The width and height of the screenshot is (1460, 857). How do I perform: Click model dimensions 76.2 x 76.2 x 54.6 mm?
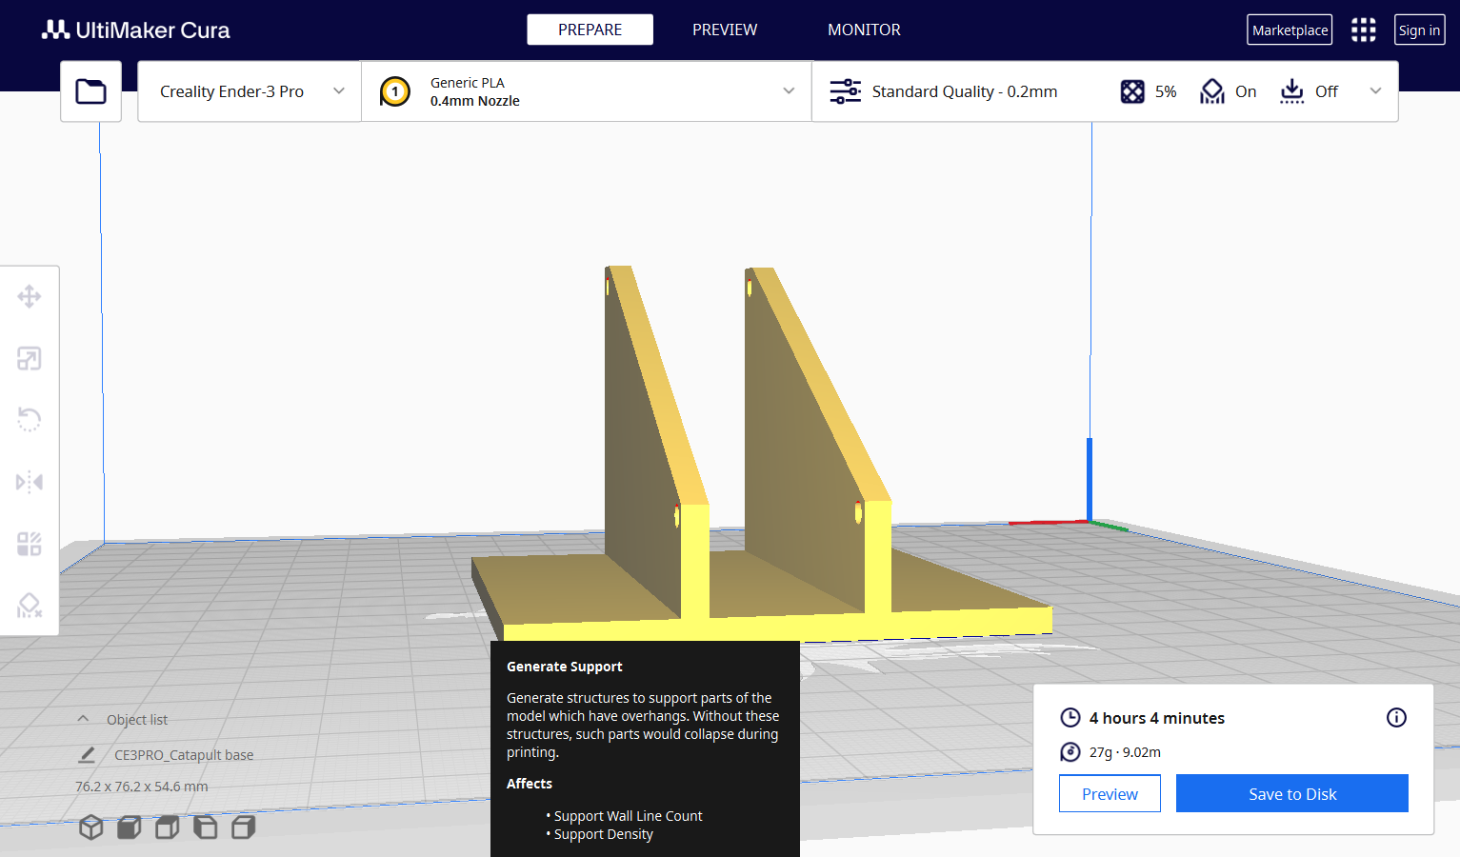[141, 787]
